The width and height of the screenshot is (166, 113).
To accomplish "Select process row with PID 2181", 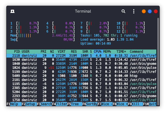I will [x=81, y=80].
